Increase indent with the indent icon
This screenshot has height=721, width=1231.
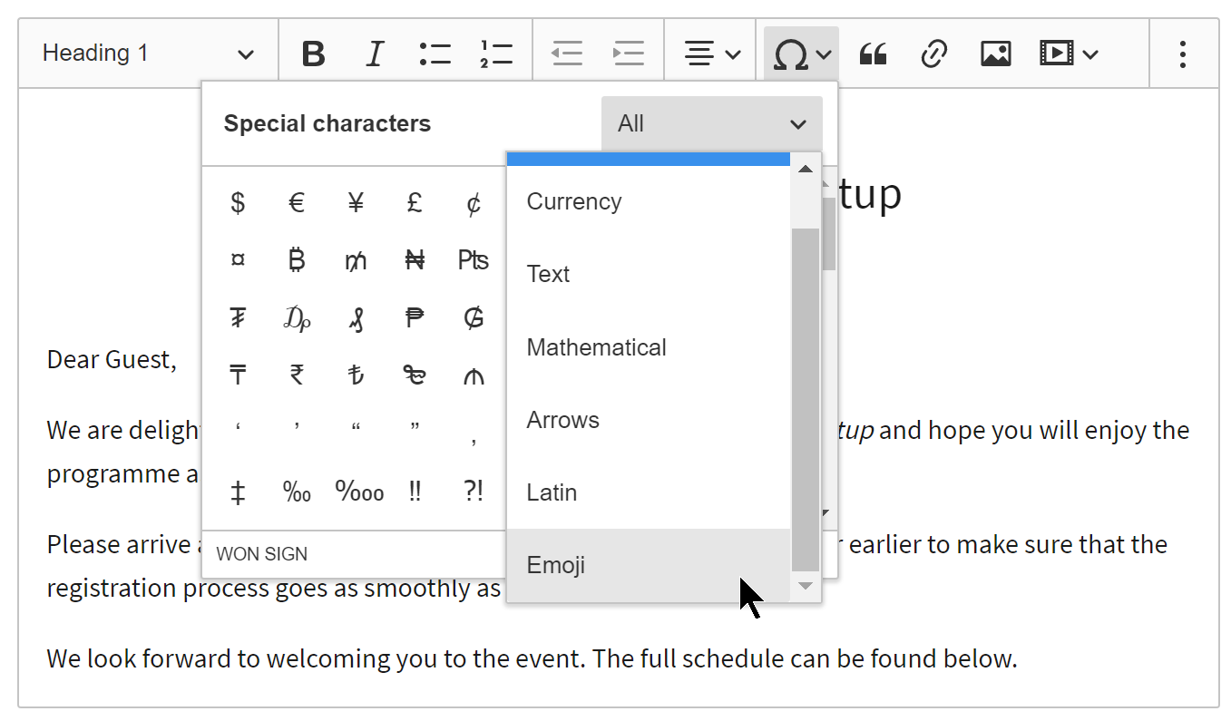point(629,54)
